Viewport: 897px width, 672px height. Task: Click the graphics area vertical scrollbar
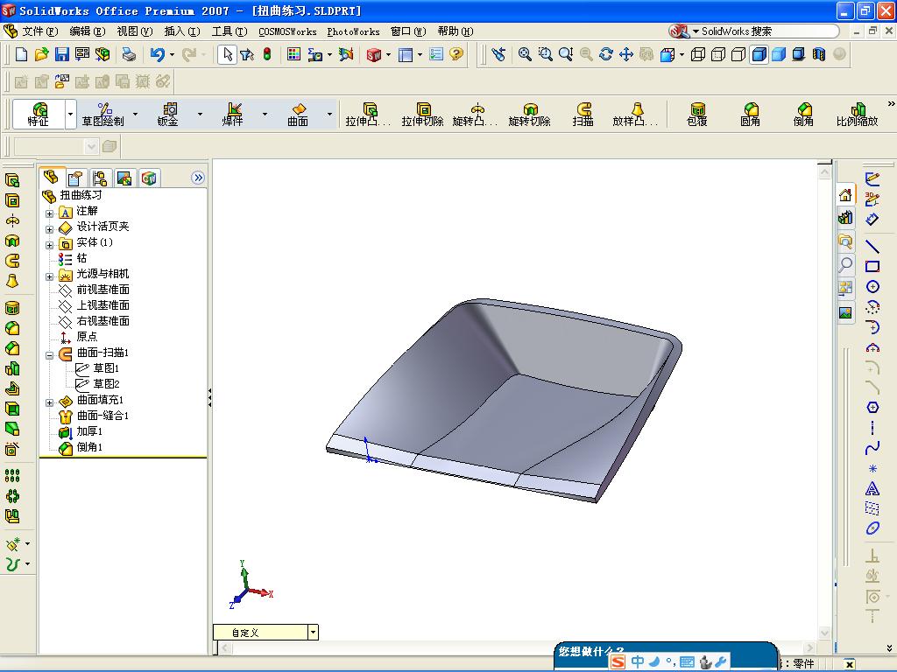point(824,402)
